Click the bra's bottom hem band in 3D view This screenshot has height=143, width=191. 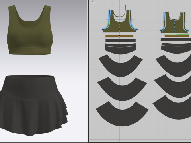click(x=30, y=51)
